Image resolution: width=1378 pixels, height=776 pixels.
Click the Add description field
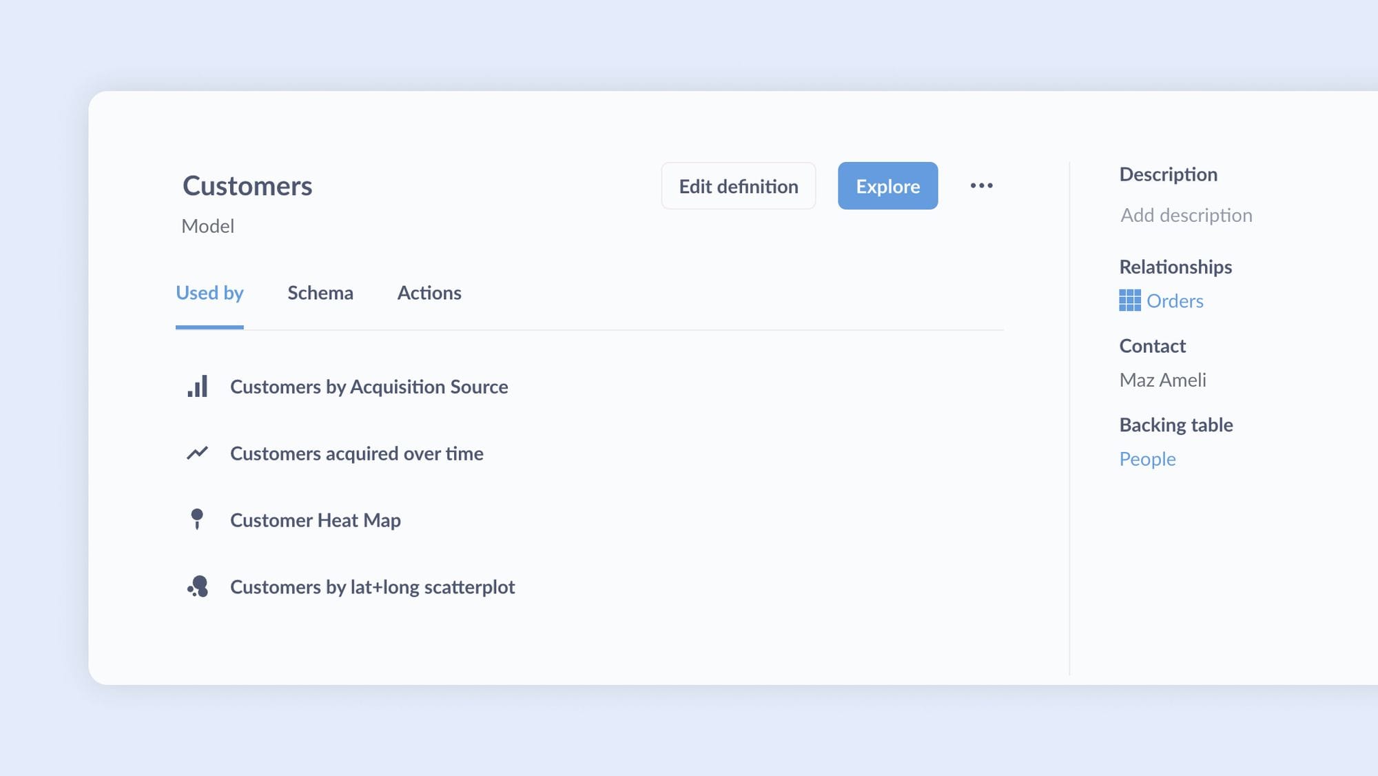(x=1186, y=216)
